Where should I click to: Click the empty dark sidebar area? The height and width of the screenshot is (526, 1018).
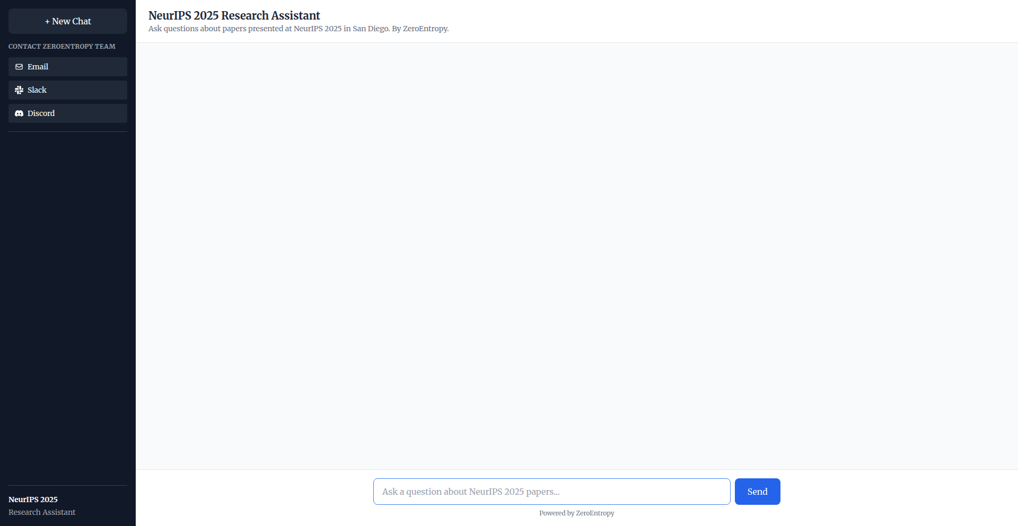[68, 307]
